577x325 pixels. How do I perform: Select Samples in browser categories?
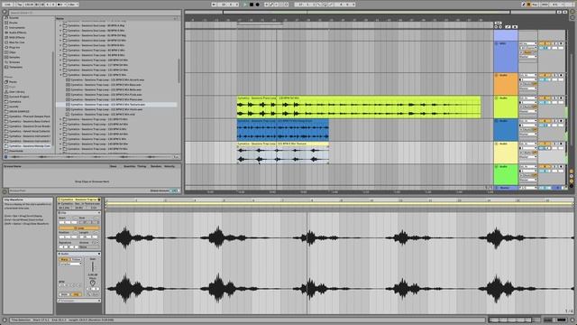coord(14,57)
